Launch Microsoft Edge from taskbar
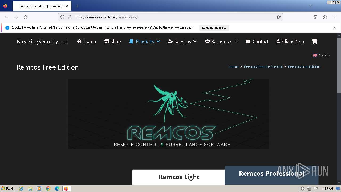The width and height of the screenshot is (341, 192). tap(57, 189)
